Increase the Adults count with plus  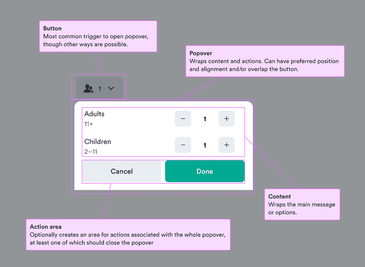(226, 119)
